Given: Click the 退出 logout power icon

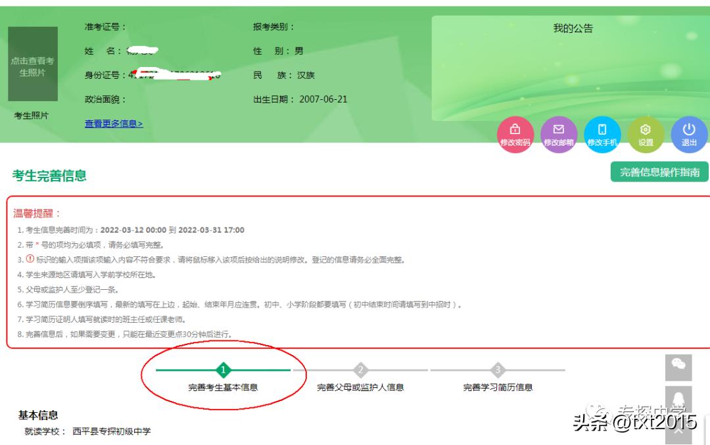Looking at the screenshot, I should coord(689,130).
